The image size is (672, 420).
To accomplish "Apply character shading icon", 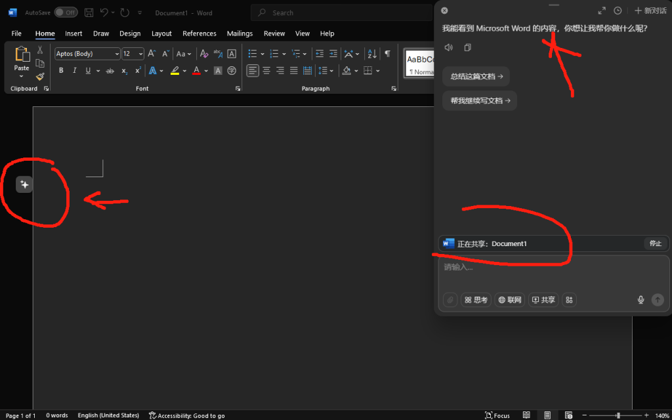I will click(218, 71).
